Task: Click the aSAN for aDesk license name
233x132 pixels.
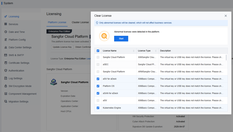Action: click(x=111, y=93)
